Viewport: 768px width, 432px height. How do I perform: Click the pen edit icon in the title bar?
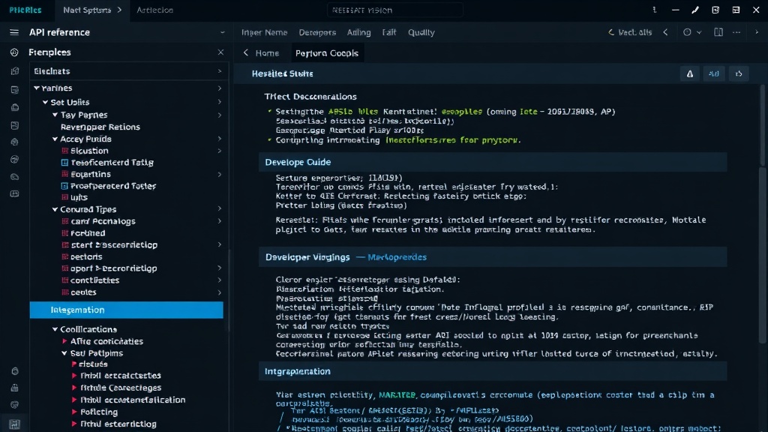[695, 10]
